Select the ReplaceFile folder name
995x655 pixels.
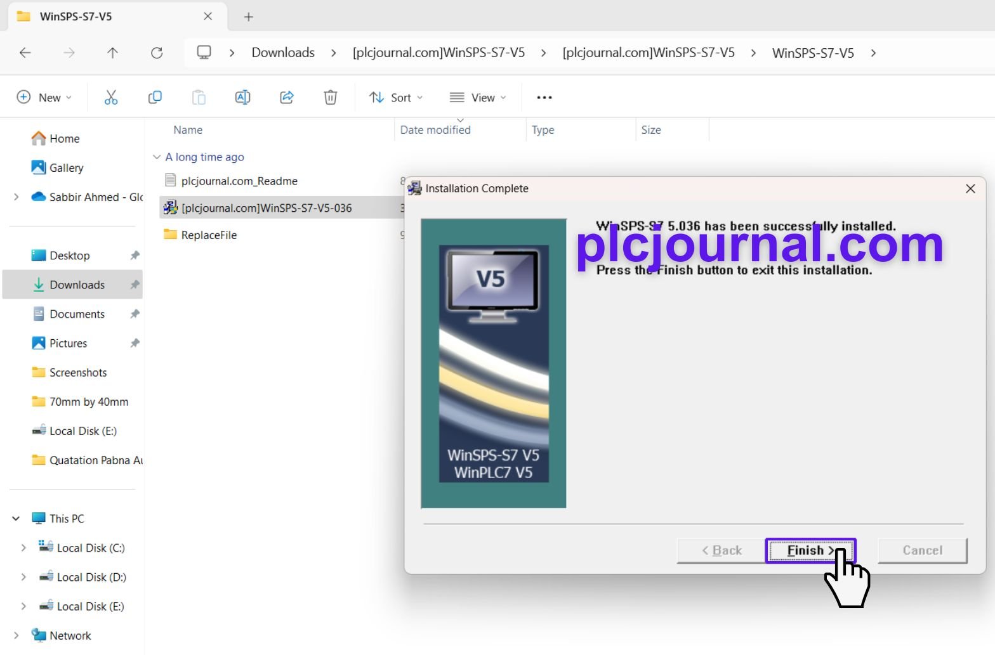(209, 235)
